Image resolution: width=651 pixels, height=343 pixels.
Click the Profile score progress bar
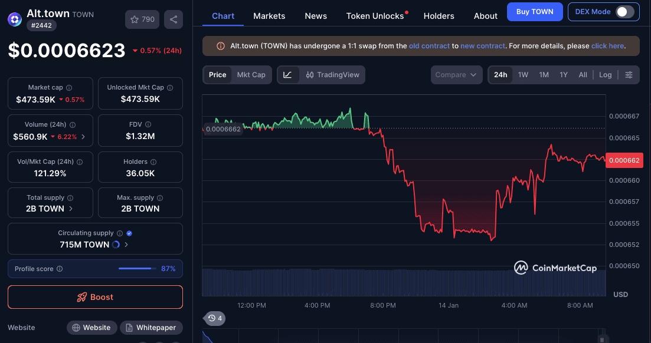pyautogui.click(x=137, y=268)
